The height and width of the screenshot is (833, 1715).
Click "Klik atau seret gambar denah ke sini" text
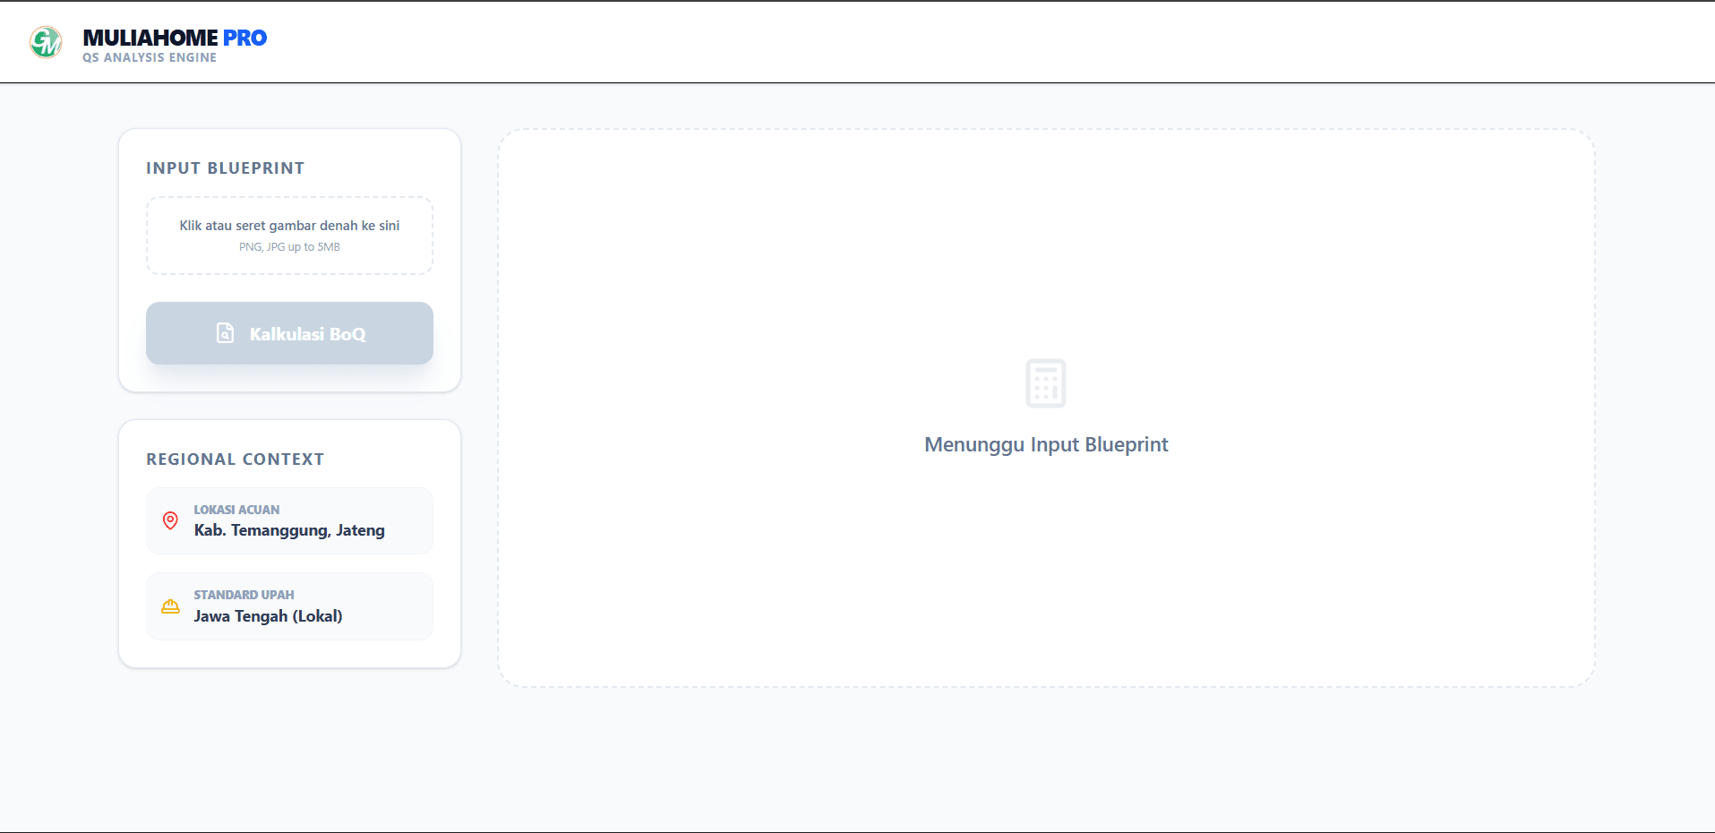(x=289, y=226)
